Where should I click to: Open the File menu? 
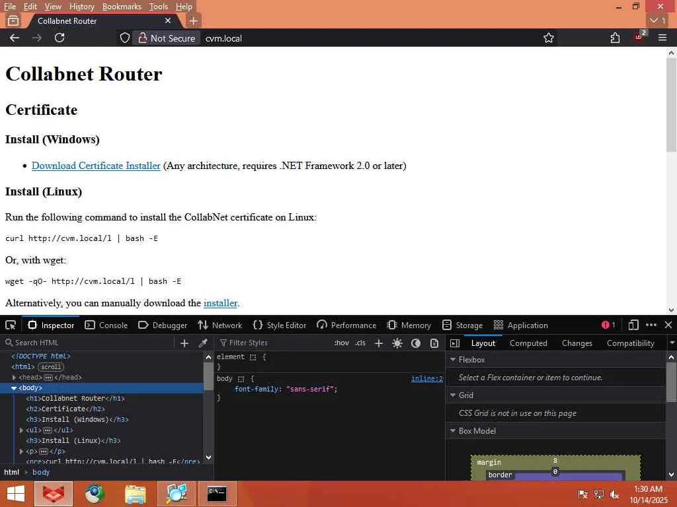tap(9, 7)
